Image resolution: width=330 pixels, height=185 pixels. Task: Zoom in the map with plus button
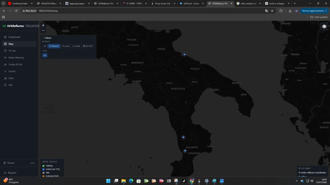tap(43, 25)
